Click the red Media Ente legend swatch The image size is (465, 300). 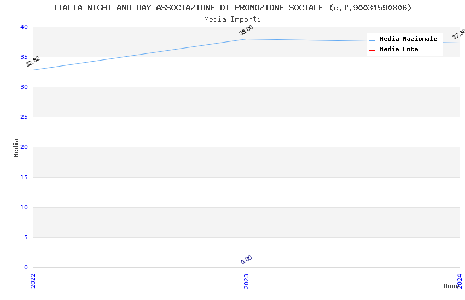(373, 50)
